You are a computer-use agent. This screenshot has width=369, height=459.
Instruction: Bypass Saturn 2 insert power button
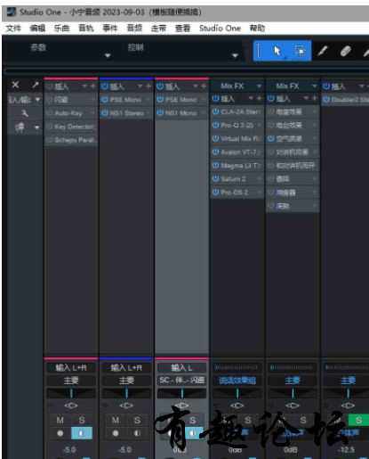pos(215,179)
